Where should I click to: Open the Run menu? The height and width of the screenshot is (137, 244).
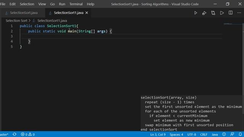[62, 4]
